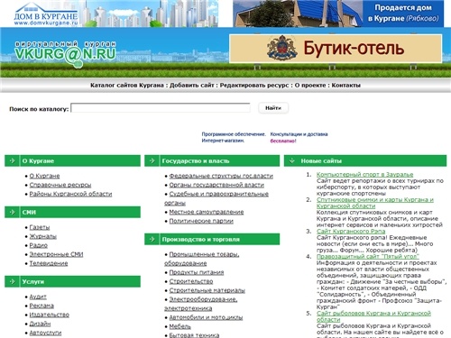
Task: Click the Производство и торговля section header
Action: (212, 239)
